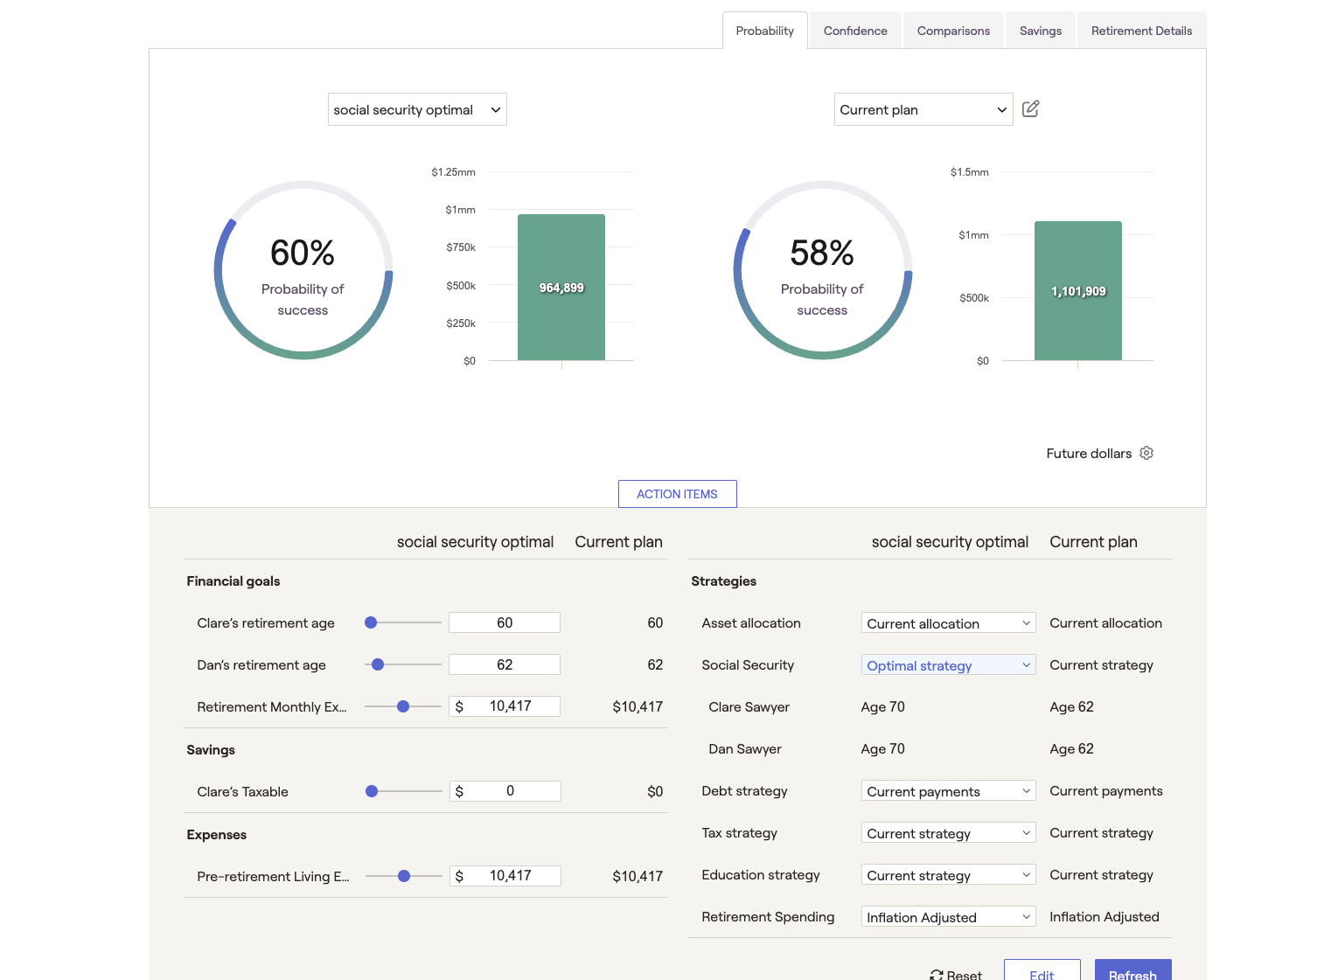The image size is (1317, 980).
Task: Click the Retirement Monthly Expense amount field
Action: [505, 706]
